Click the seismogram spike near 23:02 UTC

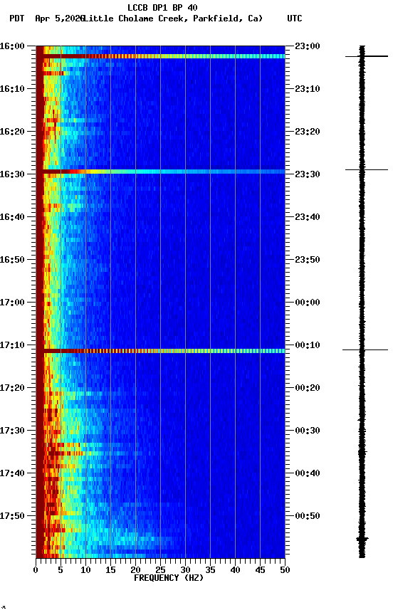pos(367,56)
